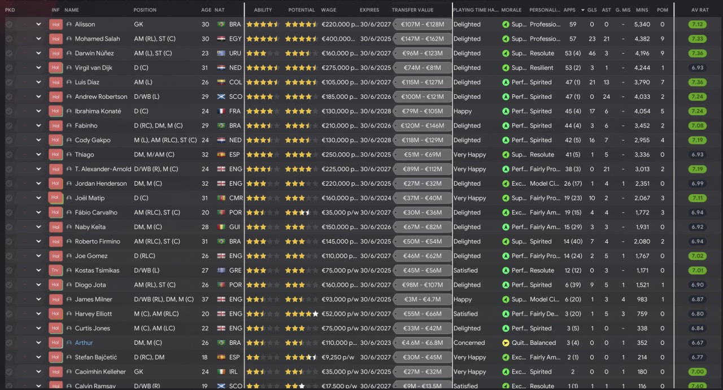
Task: Expand the dropdown chevron for Mohamed Salah
Action: [x=38, y=39]
